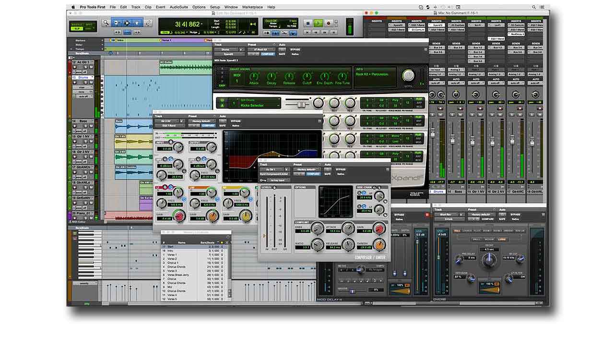This screenshot has width=614, height=345.
Task: Select Chorus 1 in the memory locations list
Action: pos(173,263)
